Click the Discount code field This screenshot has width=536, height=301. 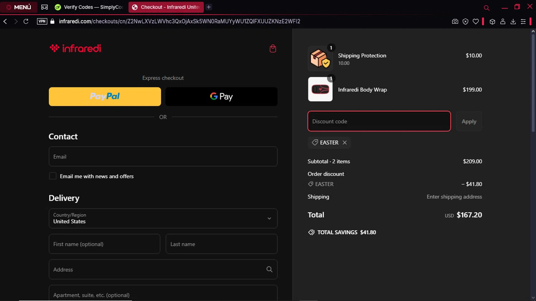[379, 121]
